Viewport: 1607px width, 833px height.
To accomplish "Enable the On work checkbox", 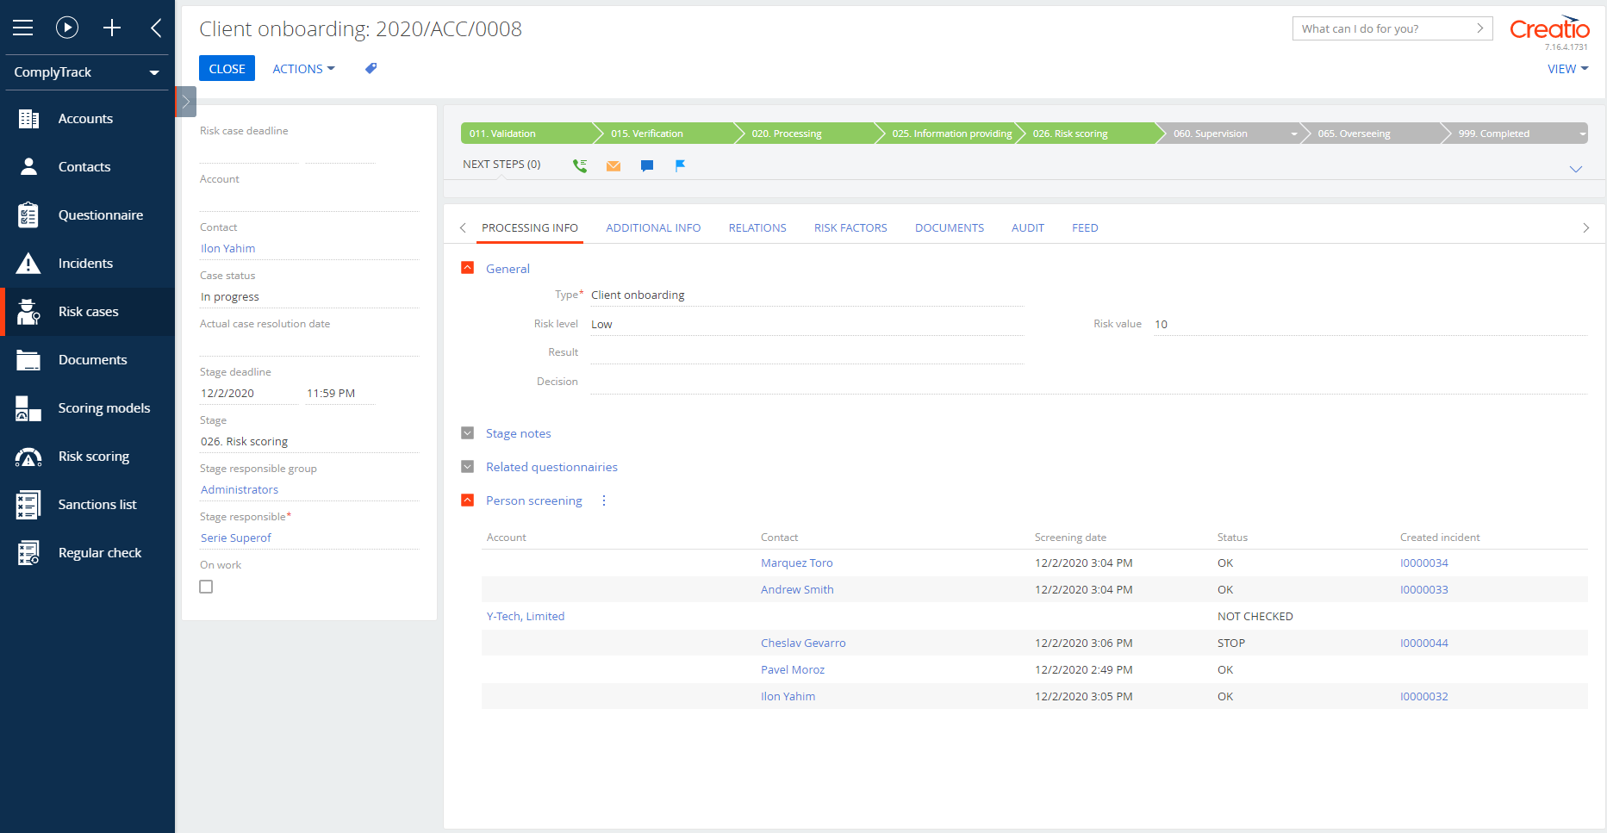I will pos(206,586).
